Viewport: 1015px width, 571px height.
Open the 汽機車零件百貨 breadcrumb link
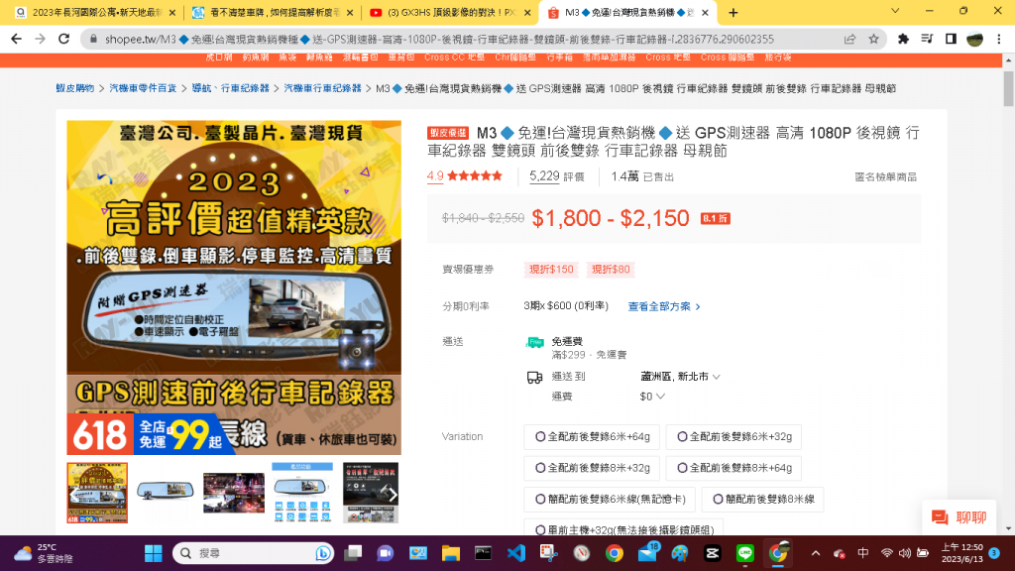pos(143,88)
